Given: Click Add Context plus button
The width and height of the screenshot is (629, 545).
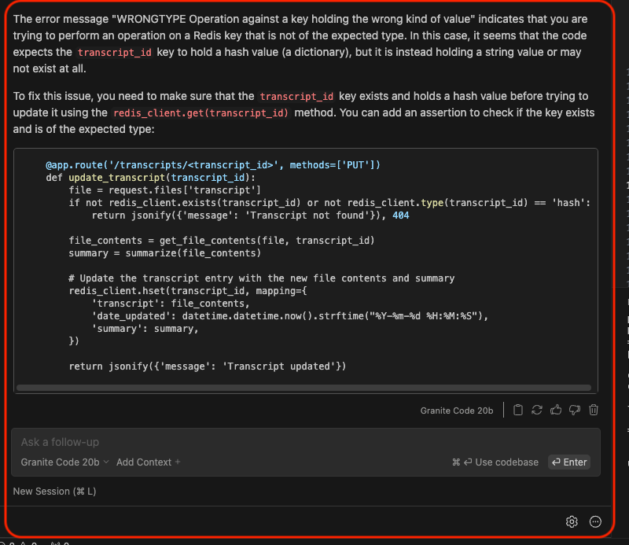Looking at the screenshot, I should (148, 462).
